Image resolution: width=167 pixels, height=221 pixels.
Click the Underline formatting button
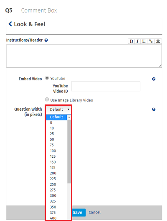coord(144,41)
